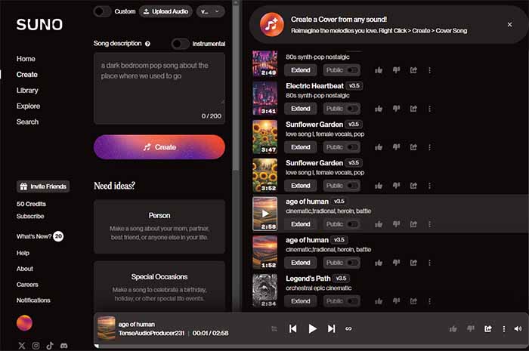
Task: Open more options for Sunflower Garden 3:52
Action: coord(429,186)
